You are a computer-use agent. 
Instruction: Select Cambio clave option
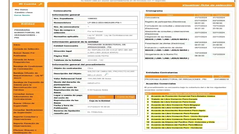coord(24,13)
